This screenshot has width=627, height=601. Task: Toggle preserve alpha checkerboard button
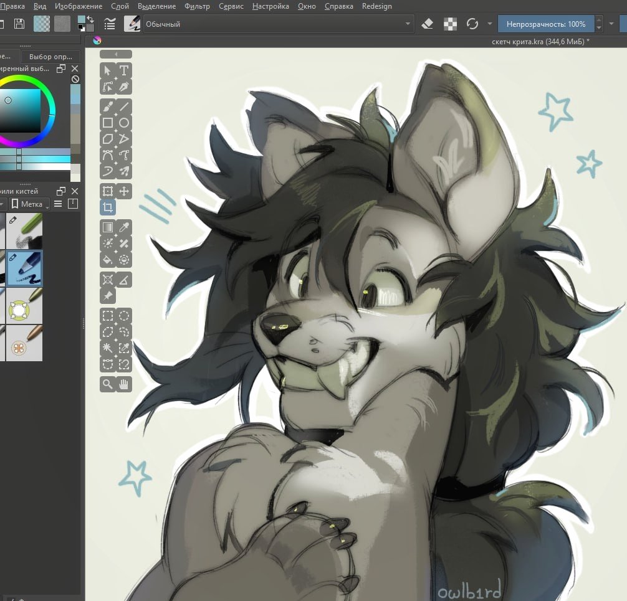[x=450, y=24]
